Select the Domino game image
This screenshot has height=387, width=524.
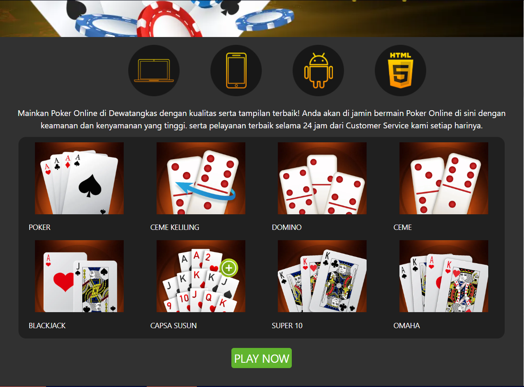coord(322,178)
